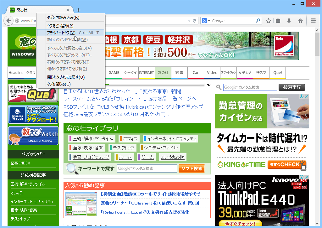This screenshot has width=322, height=228.
Task: Open the Firefox hamburger menu
Action: tap(313, 21)
